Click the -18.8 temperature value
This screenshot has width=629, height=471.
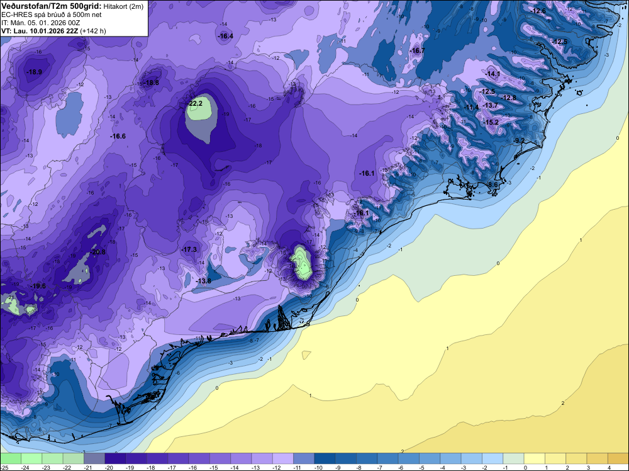pos(151,83)
